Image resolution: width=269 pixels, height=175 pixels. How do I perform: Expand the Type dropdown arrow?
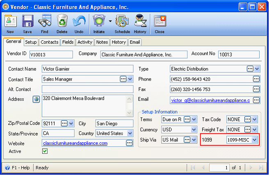[x=257, y=69]
